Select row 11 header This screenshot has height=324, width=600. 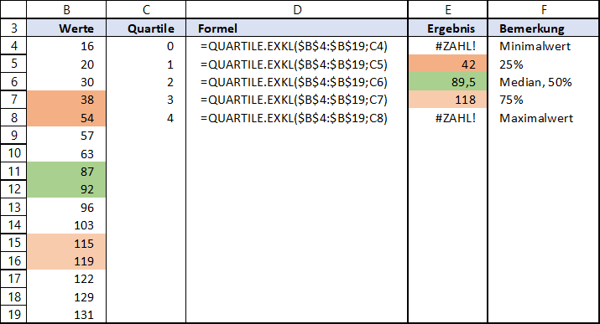[x=13, y=172]
